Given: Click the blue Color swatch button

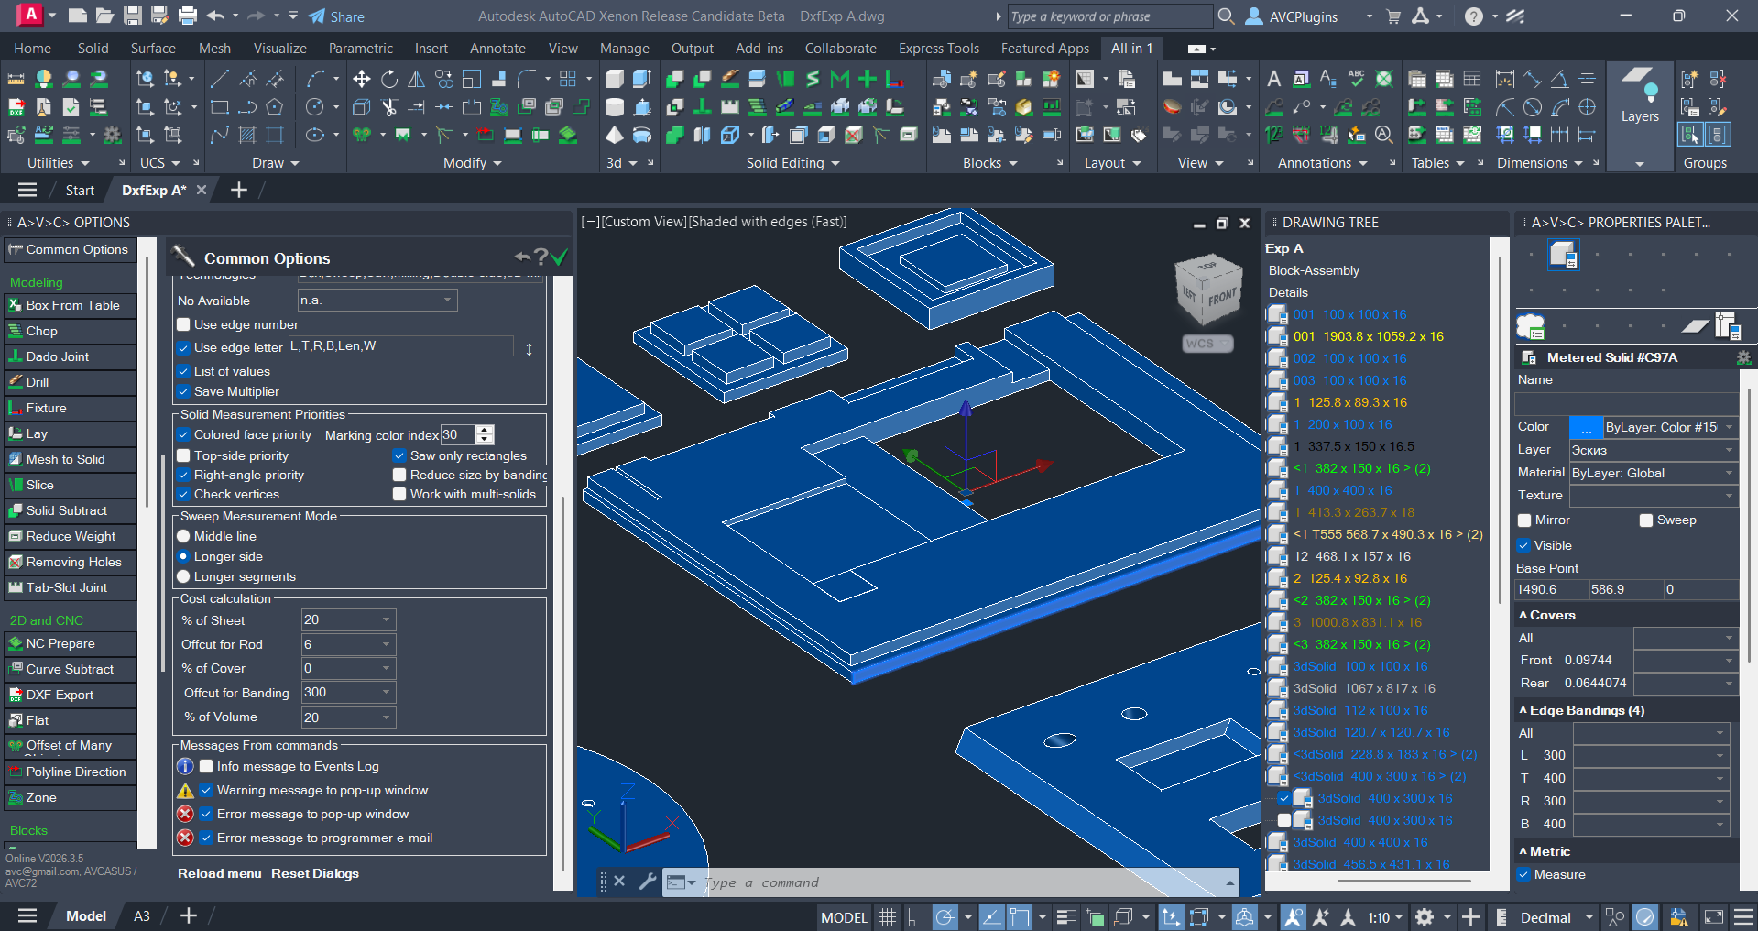Looking at the screenshot, I should coord(1586,427).
